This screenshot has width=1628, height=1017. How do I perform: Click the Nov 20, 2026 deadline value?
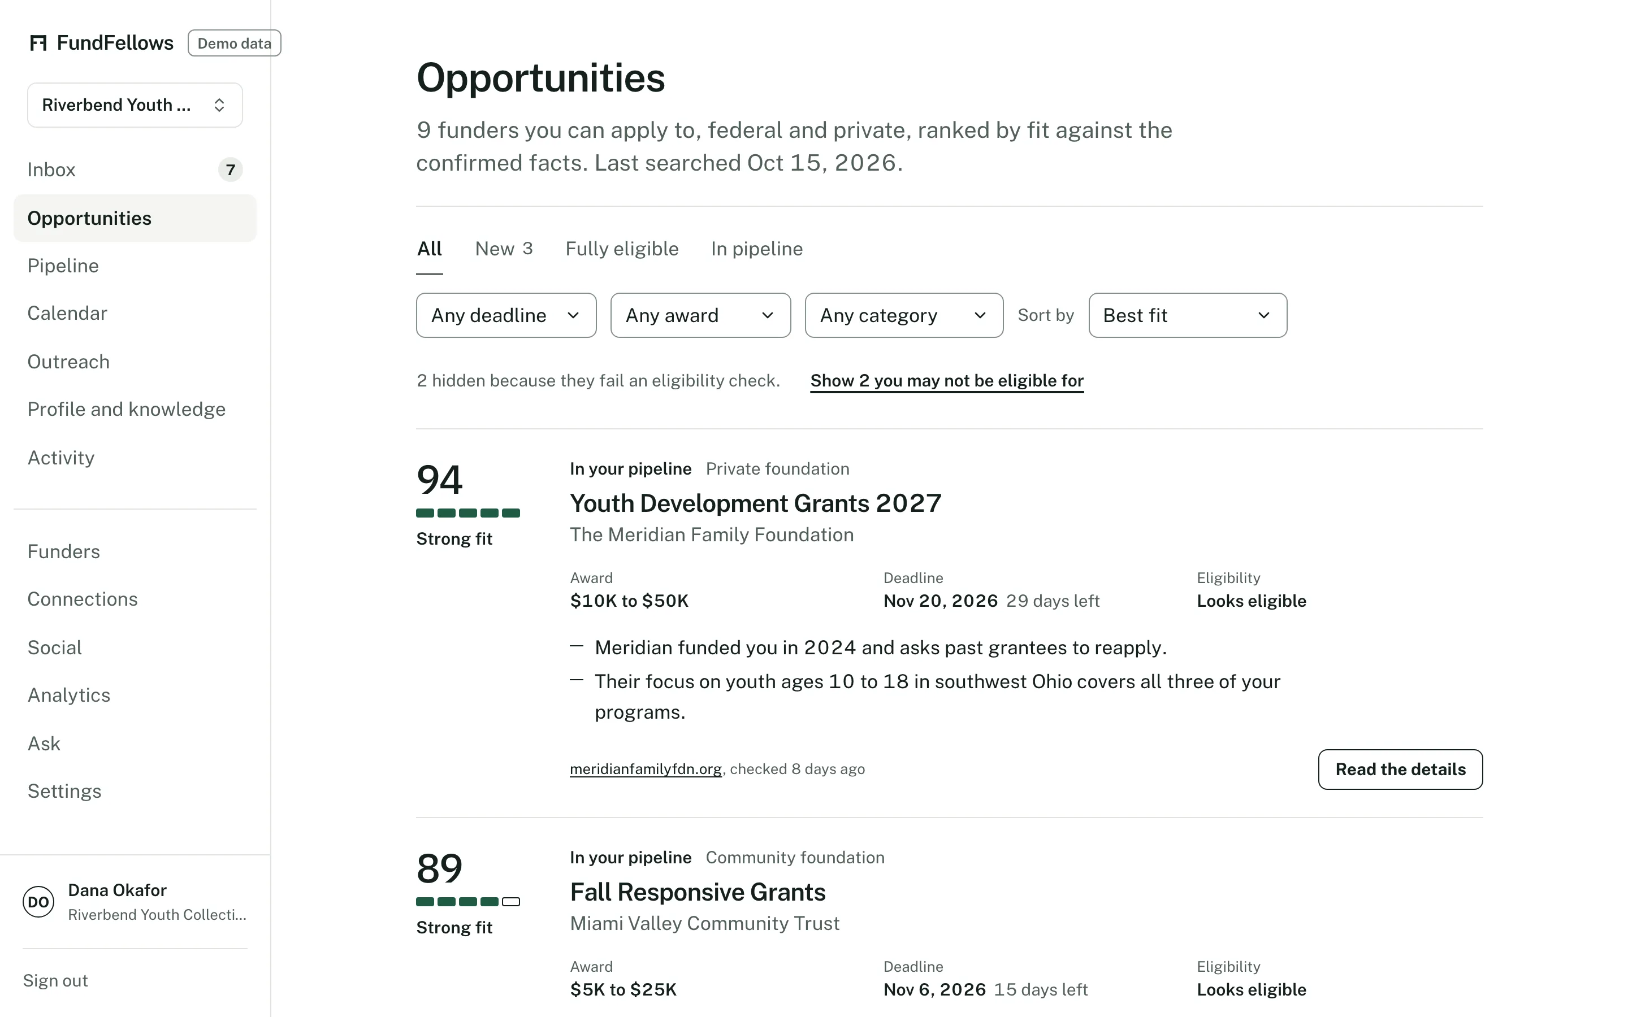coord(941,601)
